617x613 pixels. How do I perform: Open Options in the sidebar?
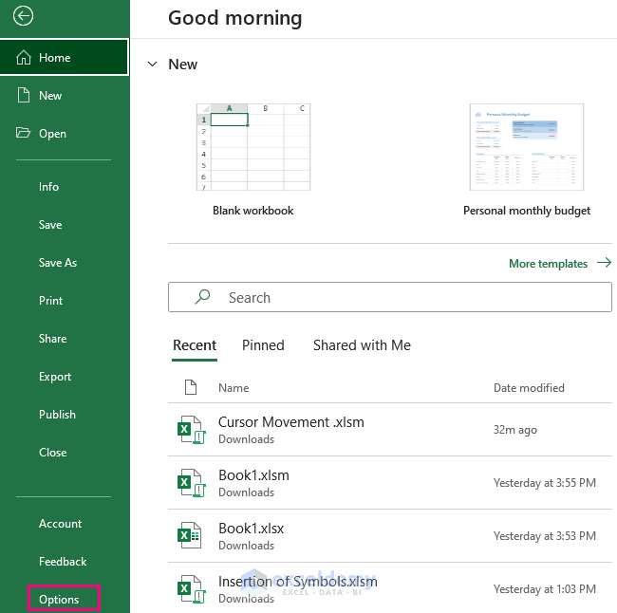pos(58,600)
